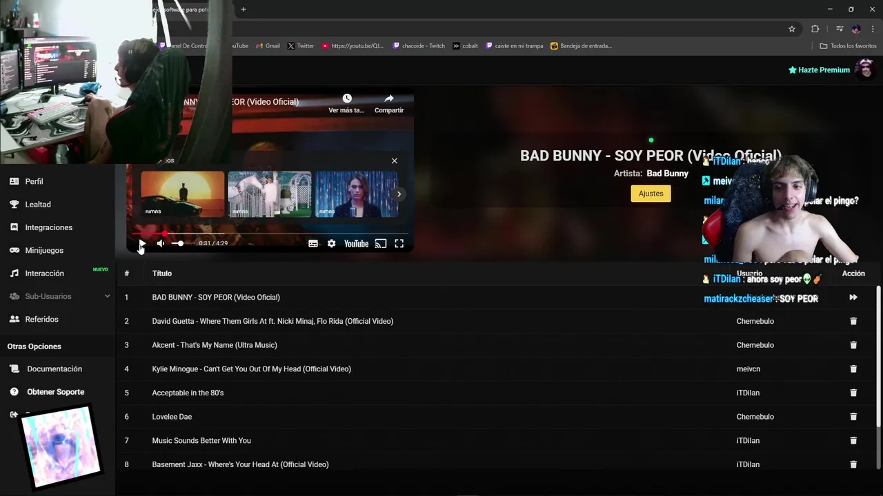Open new browser tab

(244, 9)
